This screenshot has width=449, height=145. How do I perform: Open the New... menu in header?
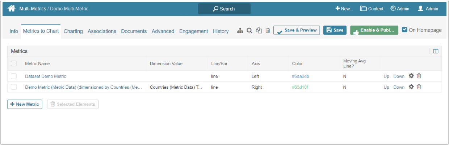344,9
